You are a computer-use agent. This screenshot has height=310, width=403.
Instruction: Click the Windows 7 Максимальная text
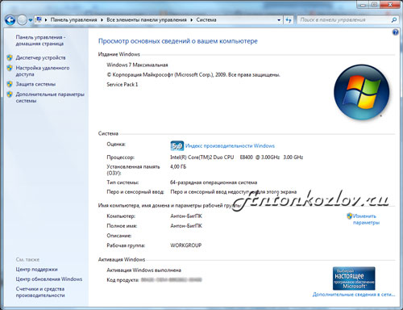tap(137, 65)
